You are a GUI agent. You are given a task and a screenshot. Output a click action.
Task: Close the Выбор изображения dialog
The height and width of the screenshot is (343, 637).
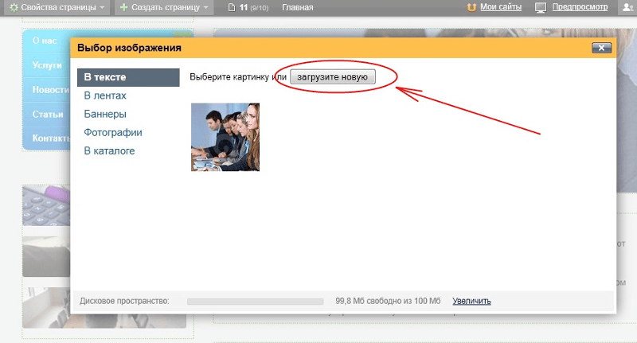click(601, 48)
